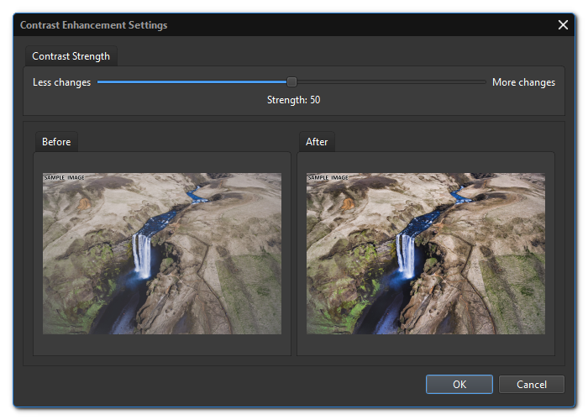Switch to the Before tab
588x420 pixels.
tap(56, 142)
